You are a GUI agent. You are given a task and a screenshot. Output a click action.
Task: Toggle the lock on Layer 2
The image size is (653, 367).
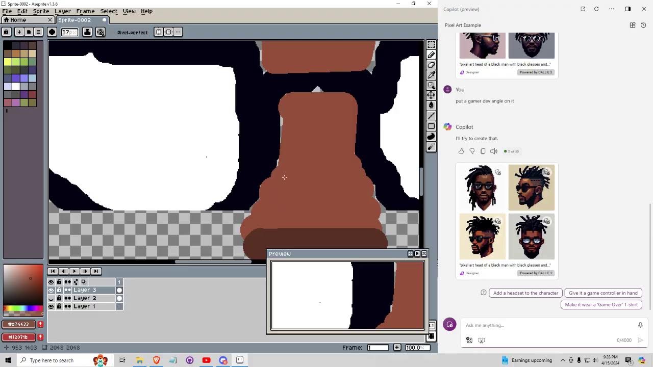pos(59,298)
